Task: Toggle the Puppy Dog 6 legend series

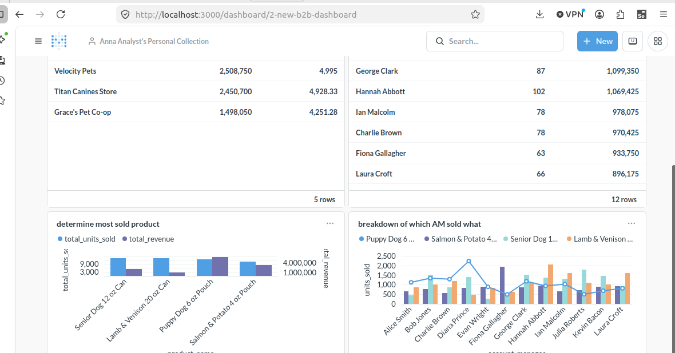Action: [x=387, y=239]
